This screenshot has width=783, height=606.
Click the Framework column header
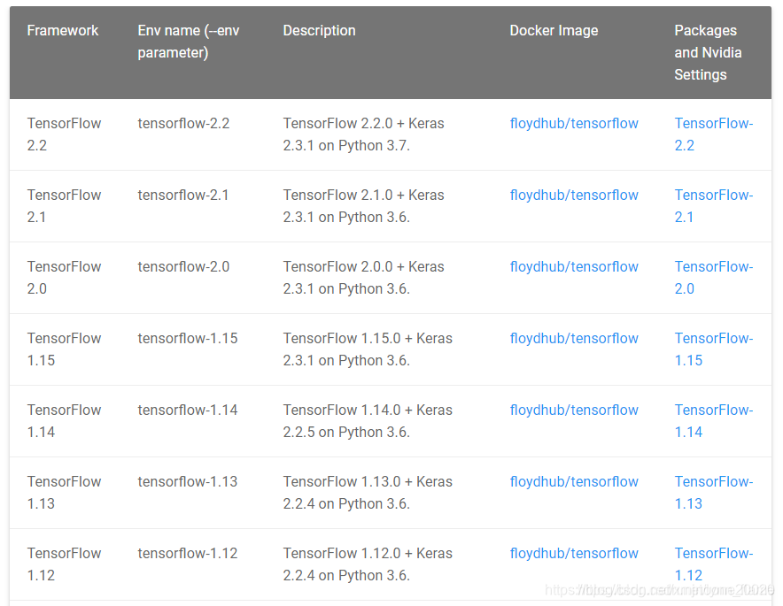[63, 31]
